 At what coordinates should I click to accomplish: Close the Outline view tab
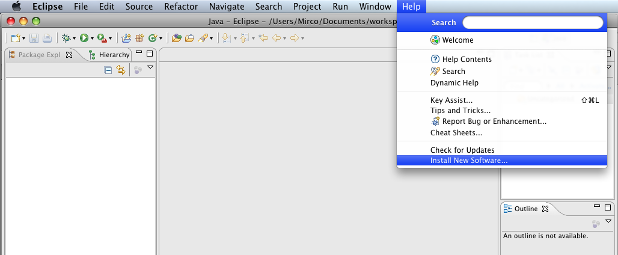(x=545, y=209)
